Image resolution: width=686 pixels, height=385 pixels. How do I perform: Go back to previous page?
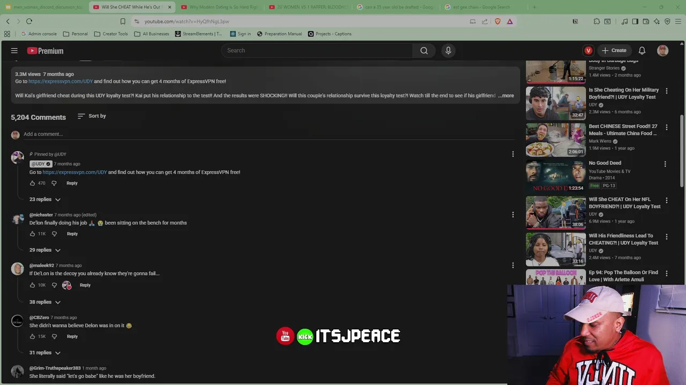[x=8, y=21]
